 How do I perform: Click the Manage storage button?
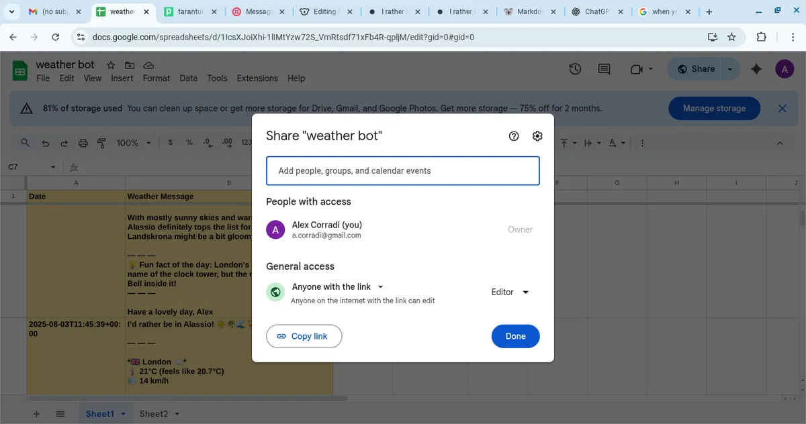coord(714,108)
